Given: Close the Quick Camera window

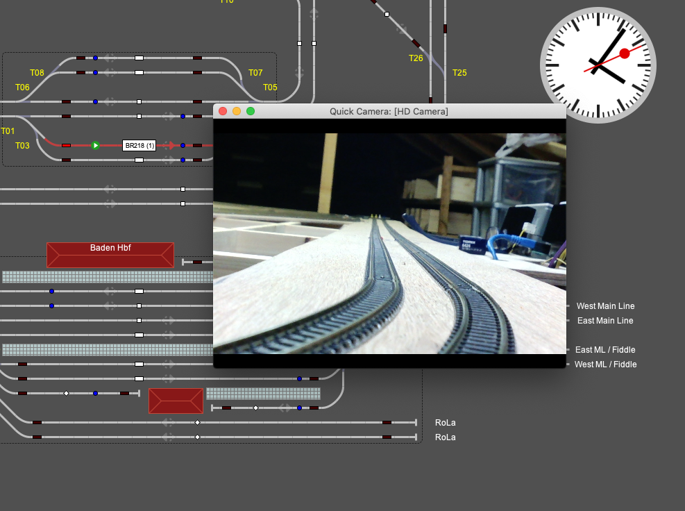Looking at the screenshot, I should (x=223, y=111).
